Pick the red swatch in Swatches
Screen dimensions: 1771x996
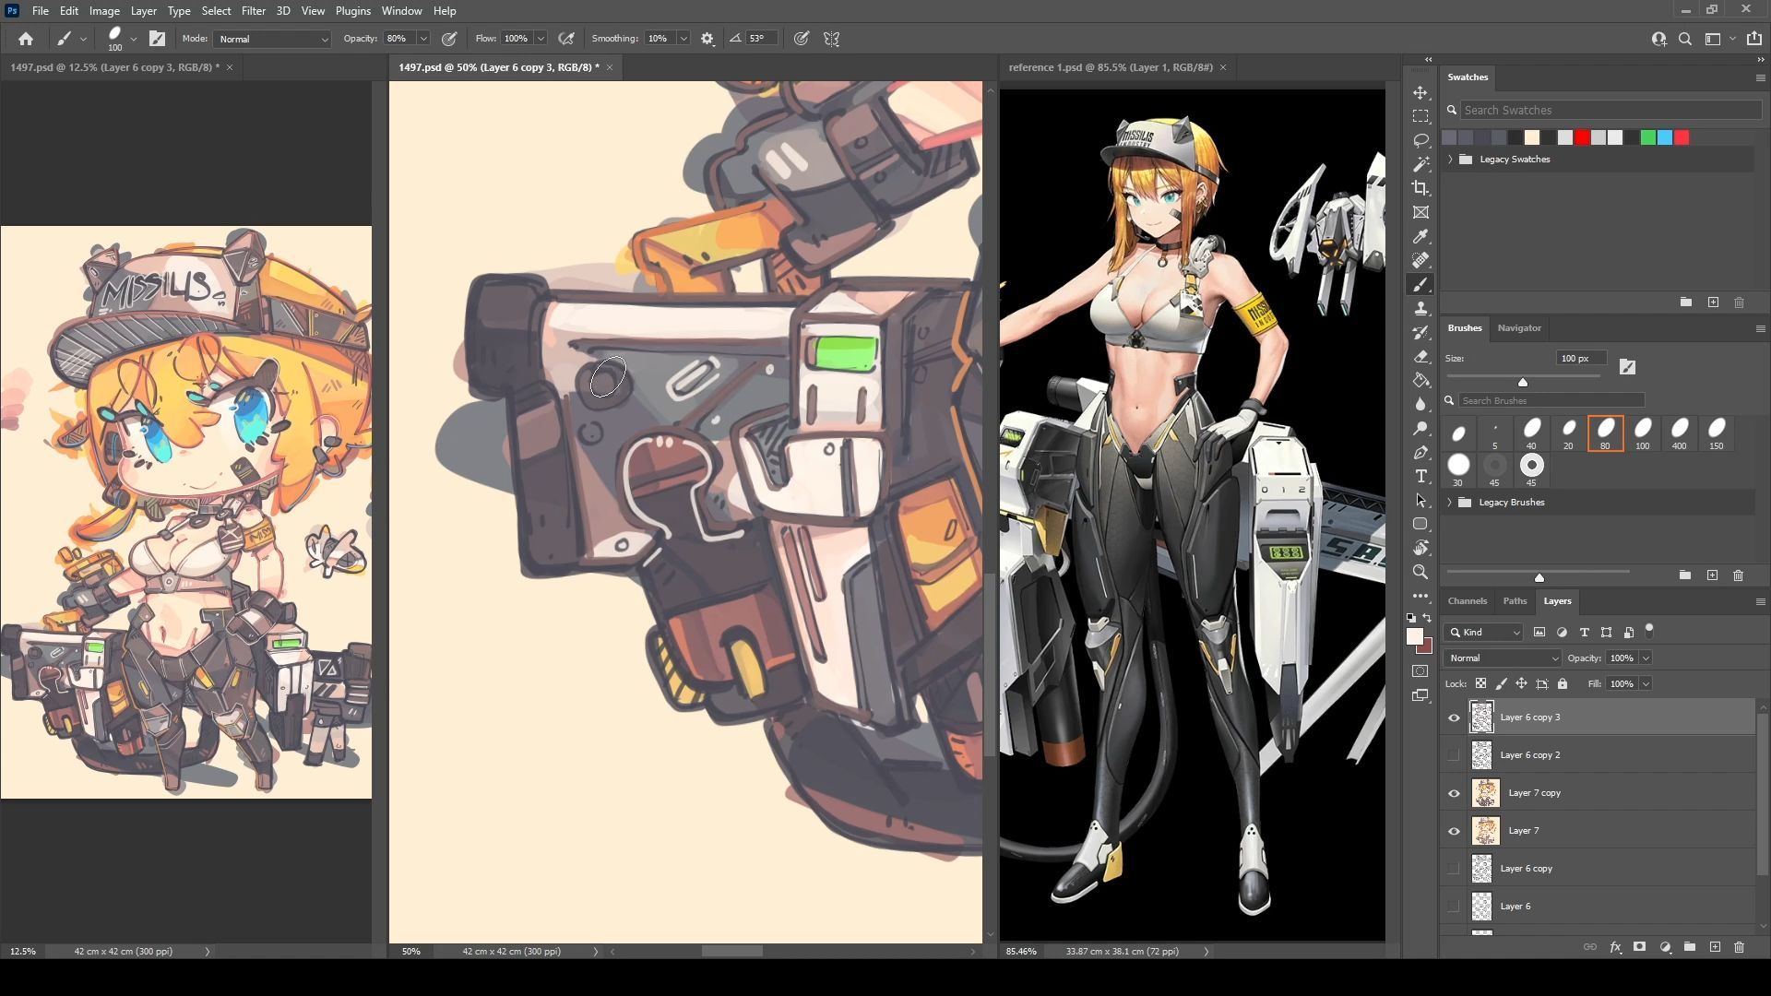click(1582, 137)
